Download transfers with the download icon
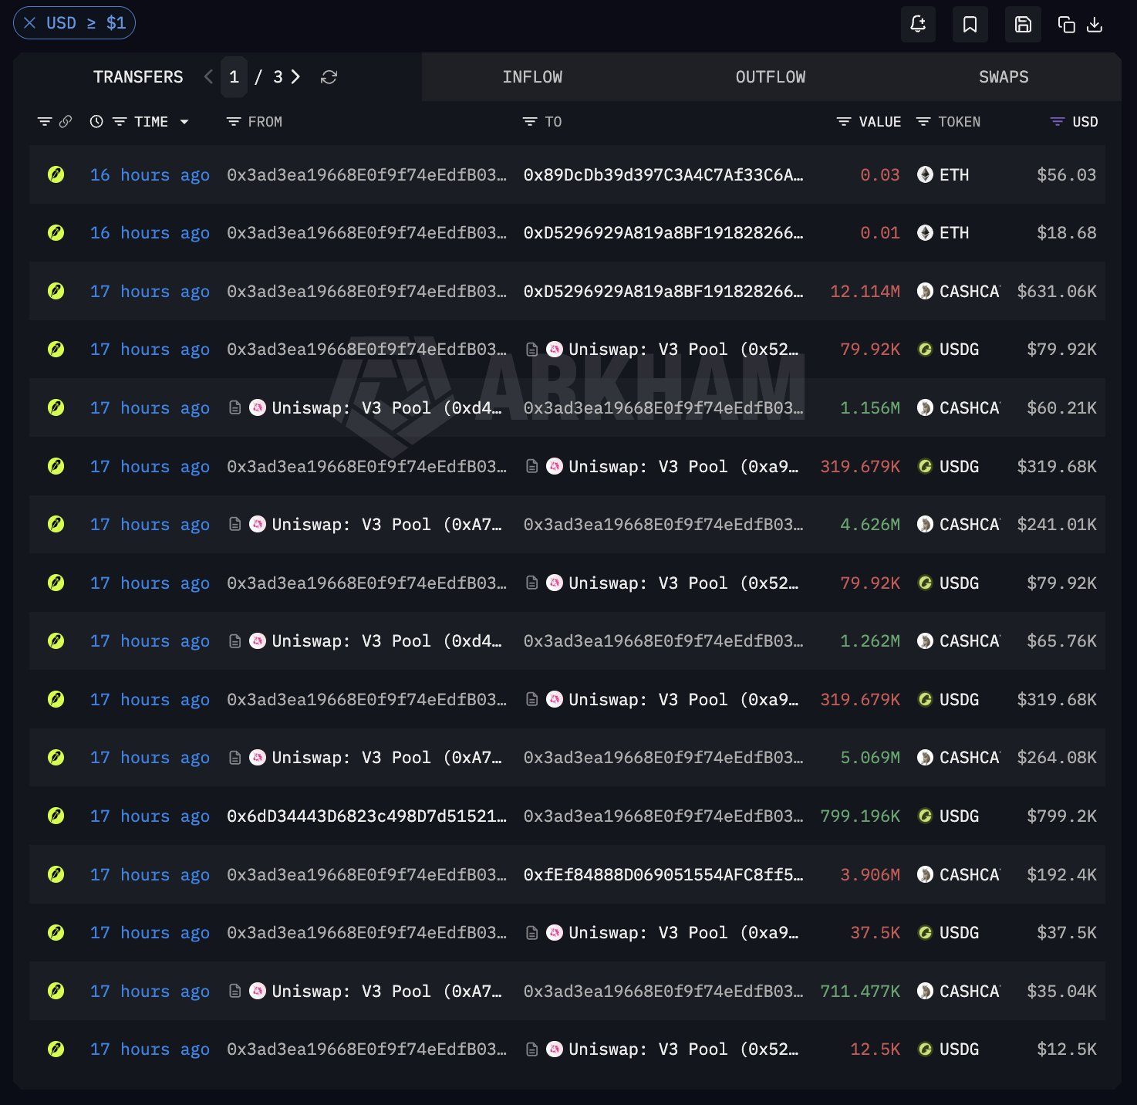Viewport: 1137px width, 1105px height. click(x=1094, y=25)
